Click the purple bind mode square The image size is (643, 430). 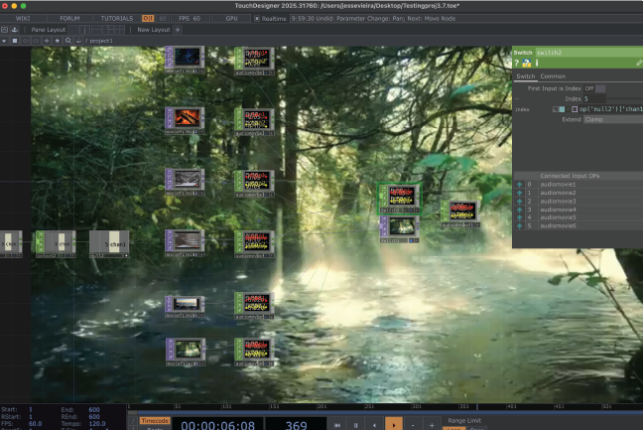click(575, 109)
